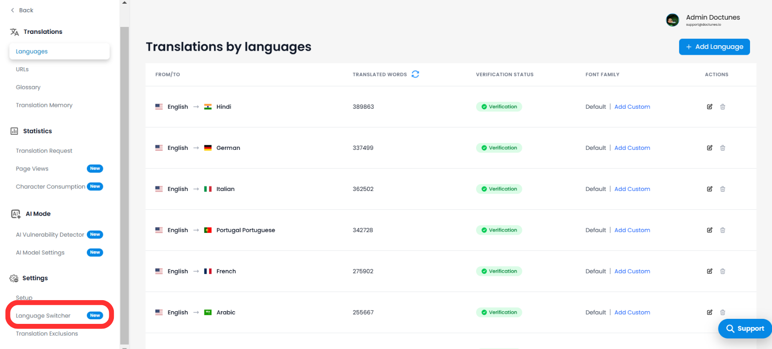Screen dimensions: 772x349
Task: Open the Support chat button
Action: 745,328
